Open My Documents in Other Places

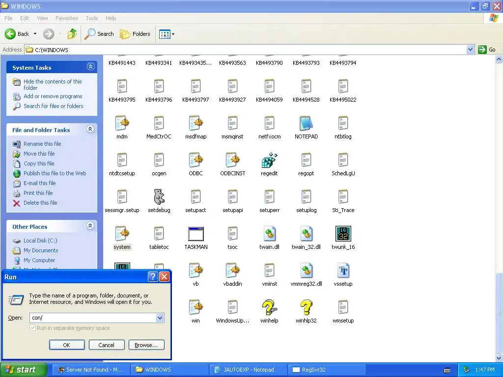tap(41, 250)
